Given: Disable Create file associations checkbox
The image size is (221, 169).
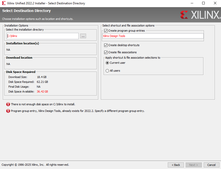Looking at the screenshot, I should (106, 52).
